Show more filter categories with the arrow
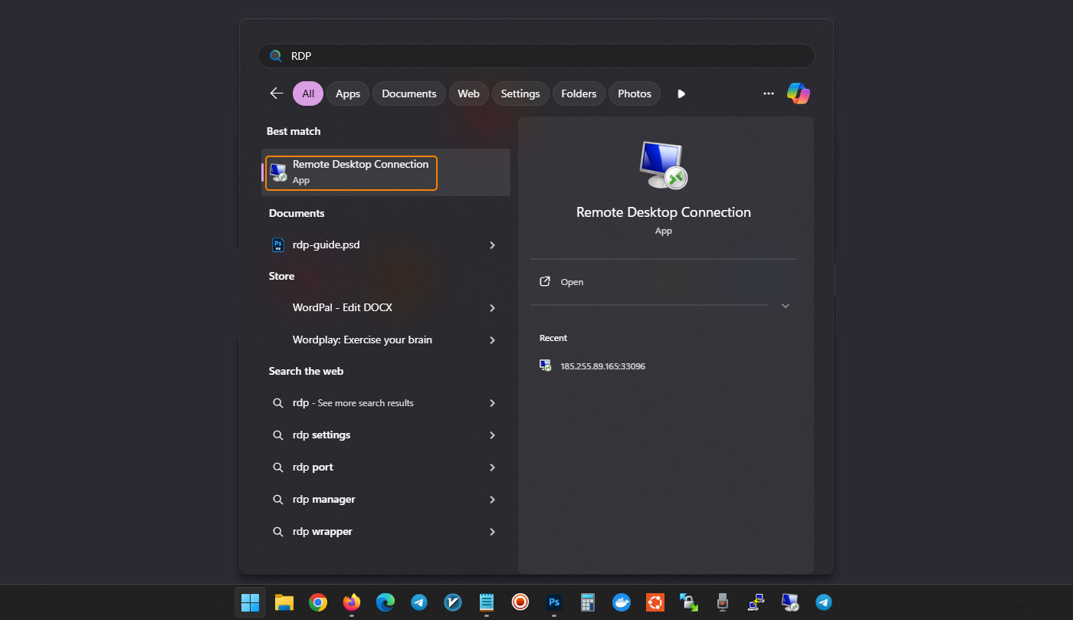Screen dimensions: 1073x620 681,93
